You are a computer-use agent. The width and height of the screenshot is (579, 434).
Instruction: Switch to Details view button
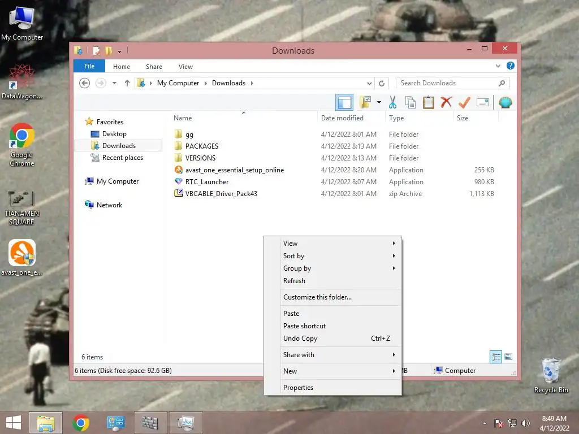point(496,357)
